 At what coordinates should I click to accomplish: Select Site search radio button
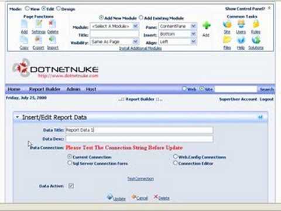click(201, 89)
